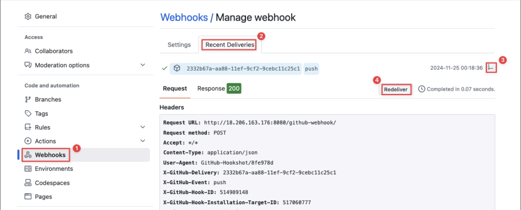Click the X-GitHub-Delivery header line
Image resolution: width=521 pixels, height=210 pixels.
[x=250, y=172]
